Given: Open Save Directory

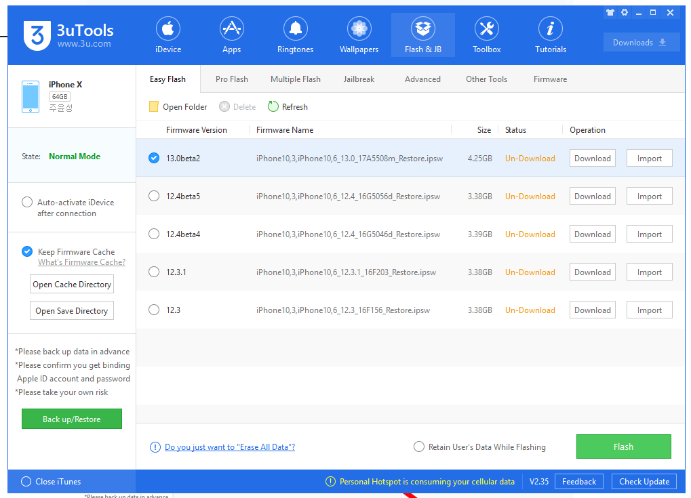Looking at the screenshot, I should point(72,310).
